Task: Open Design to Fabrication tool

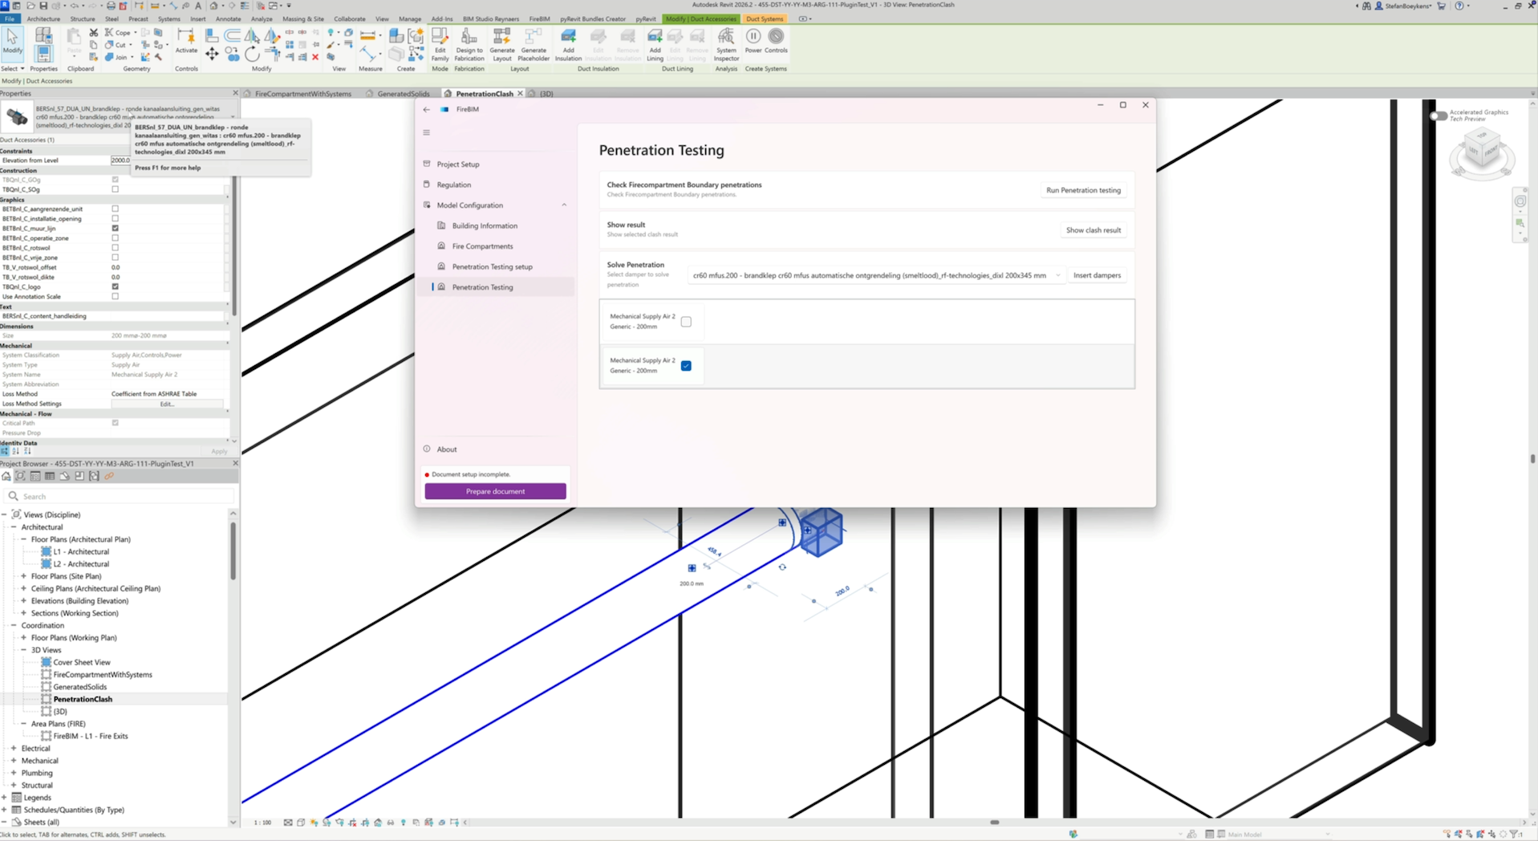Action: pyautogui.click(x=469, y=44)
